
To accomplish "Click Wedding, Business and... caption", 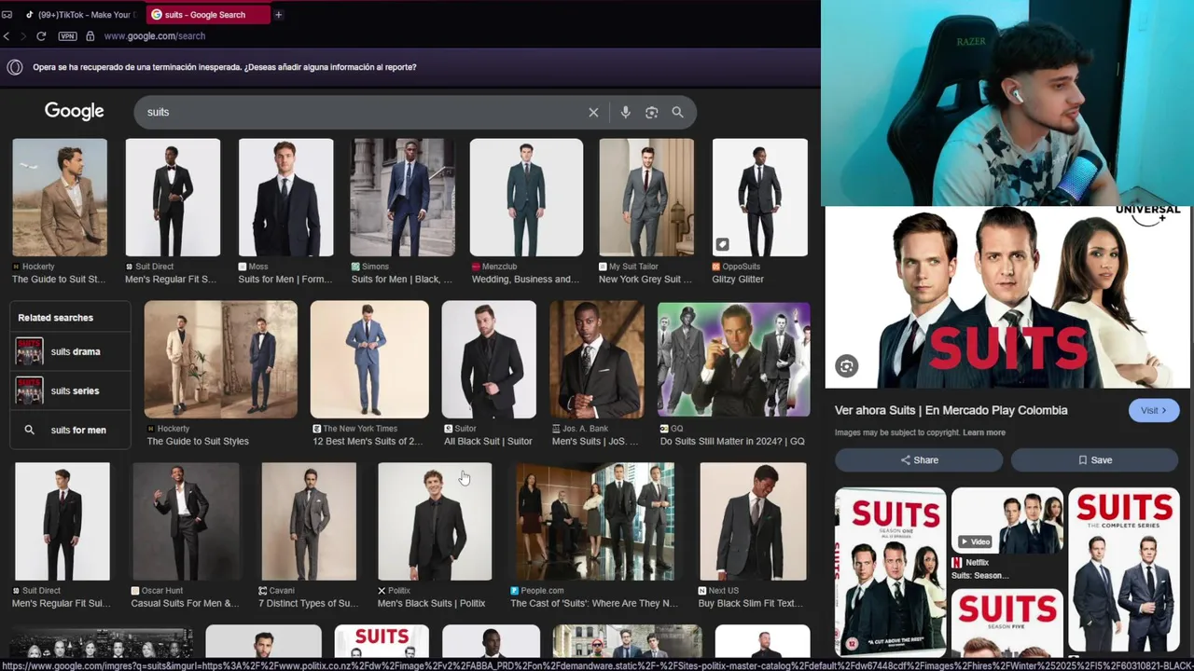I will (525, 279).
